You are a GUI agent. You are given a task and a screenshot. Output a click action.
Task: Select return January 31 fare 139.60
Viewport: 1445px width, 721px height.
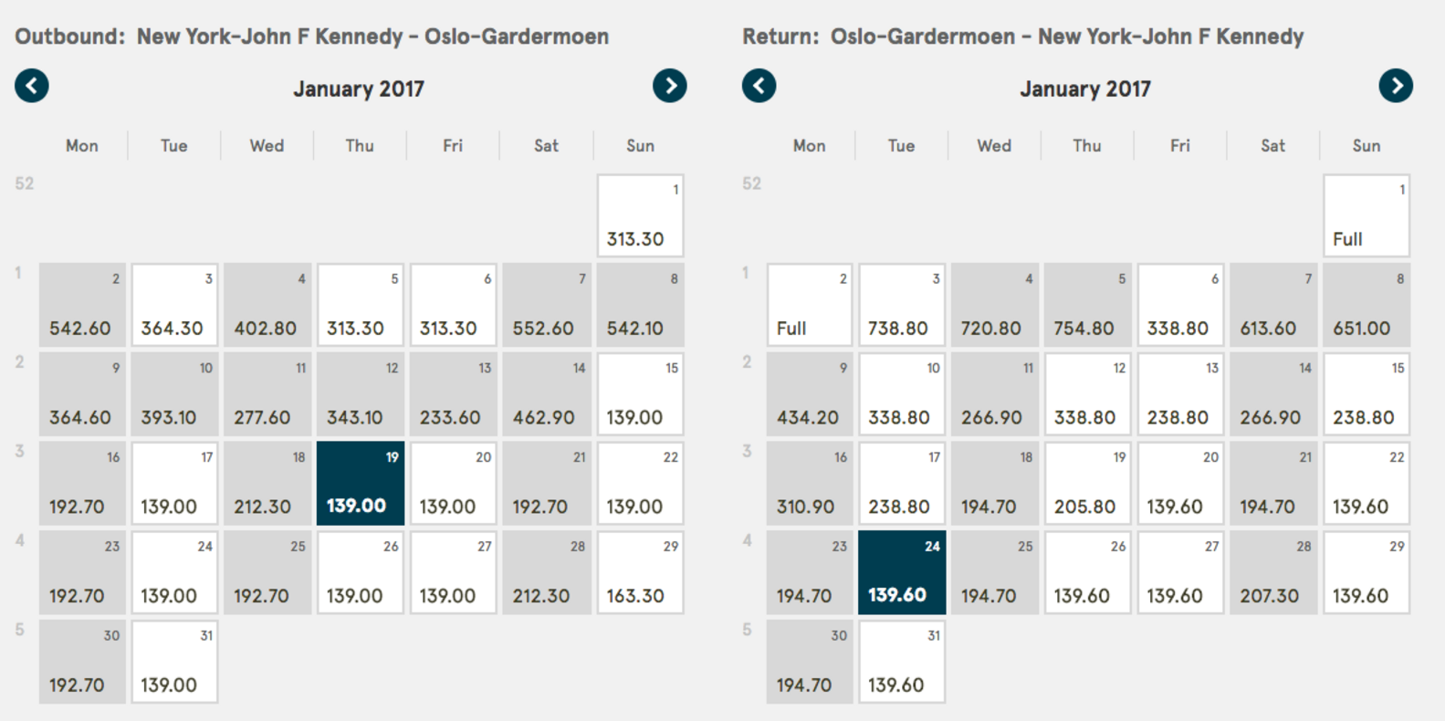tap(902, 662)
